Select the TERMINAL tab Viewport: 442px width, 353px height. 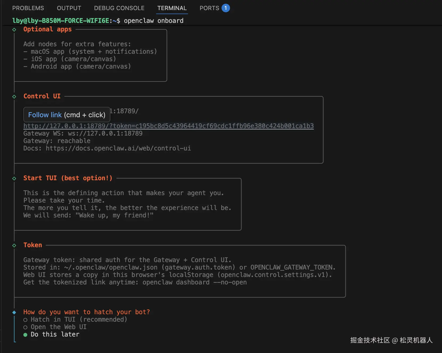click(x=172, y=8)
